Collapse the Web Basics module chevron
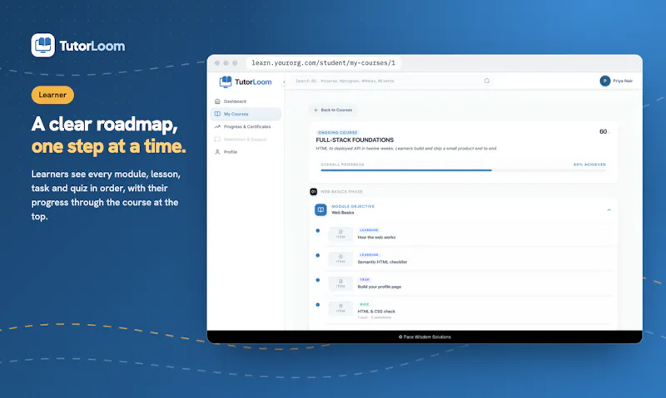666x398 pixels. 609,210
